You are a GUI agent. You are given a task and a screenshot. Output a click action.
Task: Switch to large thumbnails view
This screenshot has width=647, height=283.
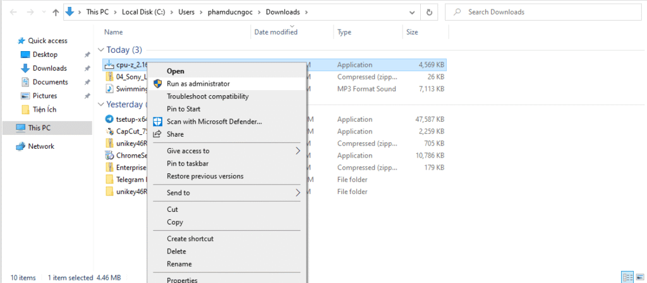[639, 277]
